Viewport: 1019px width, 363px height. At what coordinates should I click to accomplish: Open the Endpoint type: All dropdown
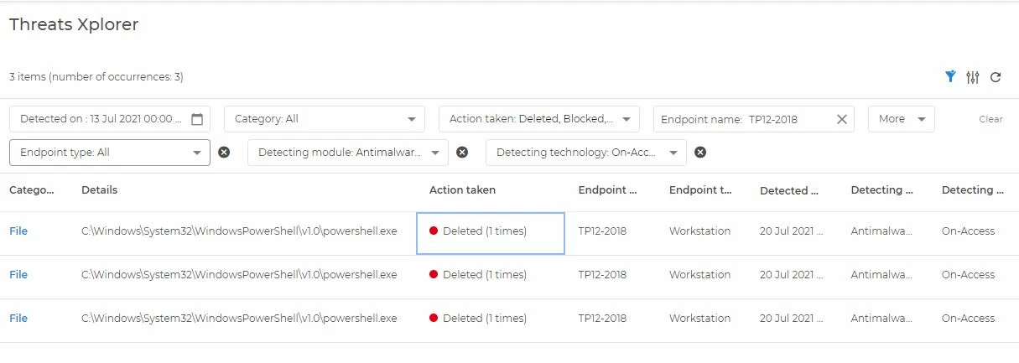click(110, 153)
